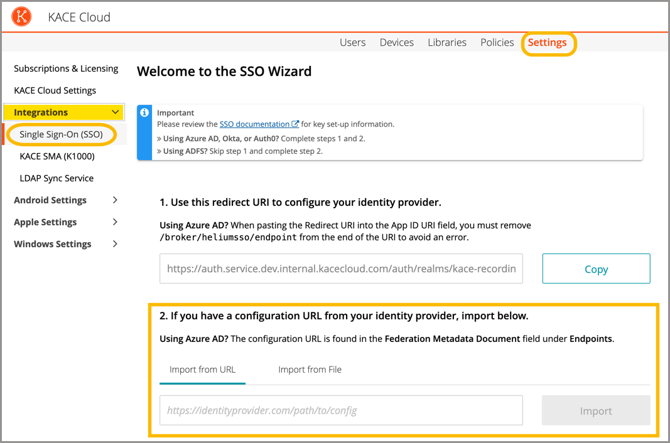Screen dimensions: 670x443
Task: Select the Settings menu tab
Action: pos(547,43)
